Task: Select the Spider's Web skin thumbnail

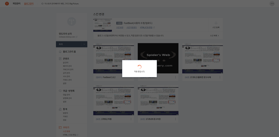Action: 158,58
